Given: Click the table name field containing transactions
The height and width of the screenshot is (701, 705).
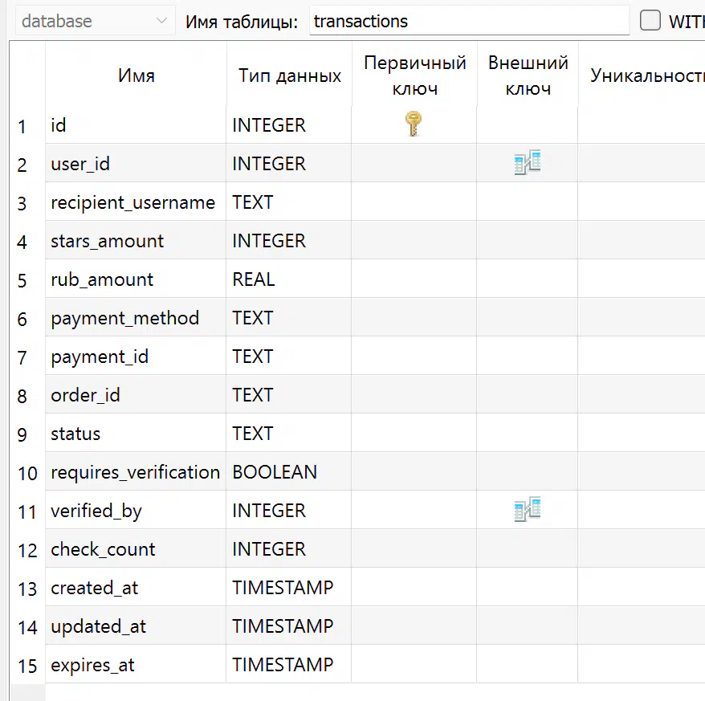Looking at the screenshot, I should [x=470, y=21].
